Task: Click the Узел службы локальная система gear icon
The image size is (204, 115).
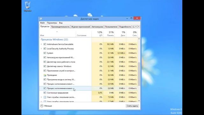Action: tap(45, 97)
